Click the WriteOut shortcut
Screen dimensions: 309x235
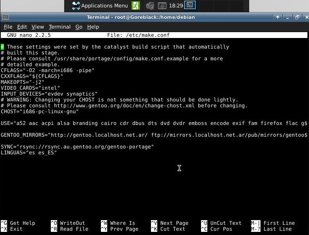click(68, 223)
